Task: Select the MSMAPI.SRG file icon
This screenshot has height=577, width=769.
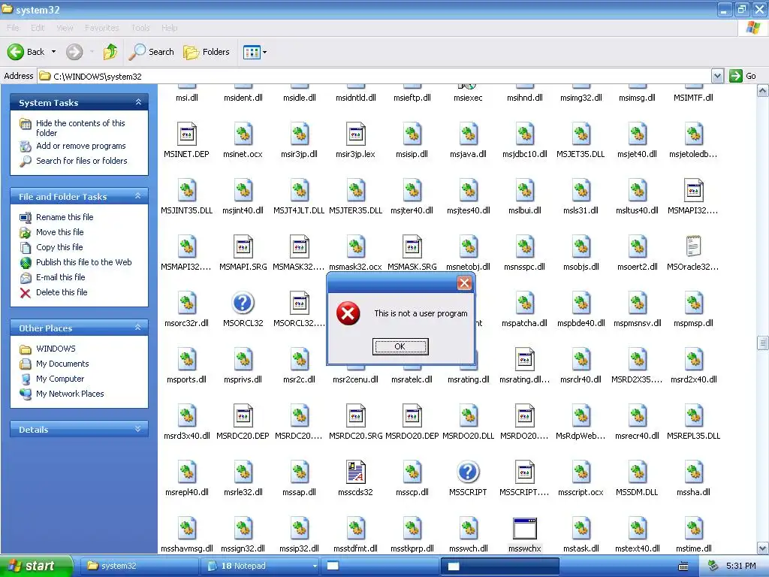Action: tap(243, 246)
